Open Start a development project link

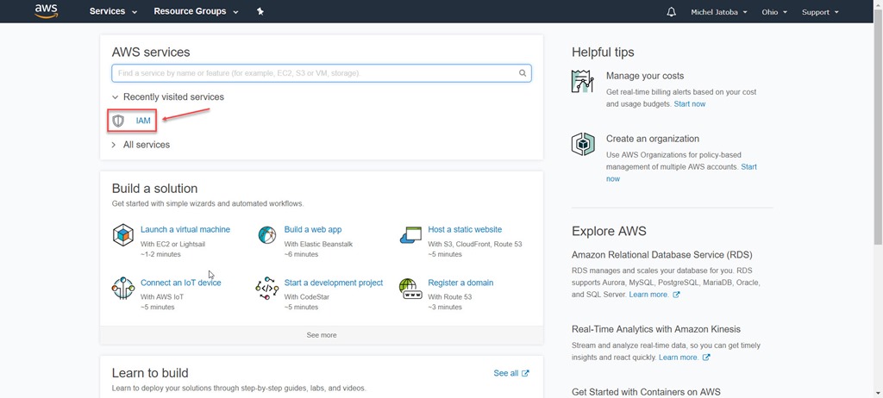[x=334, y=283]
